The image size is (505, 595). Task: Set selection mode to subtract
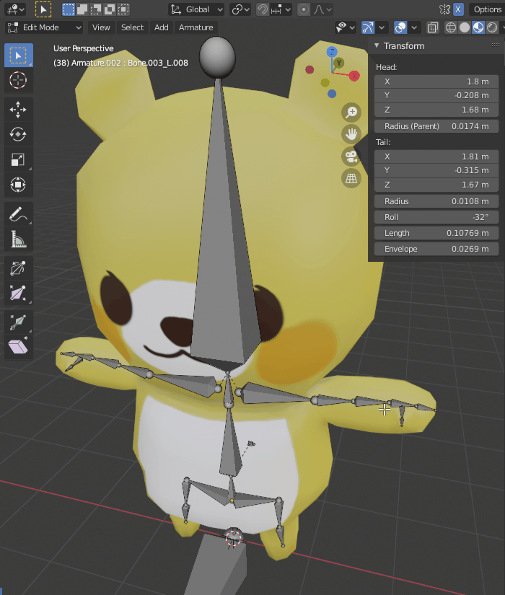96,9
